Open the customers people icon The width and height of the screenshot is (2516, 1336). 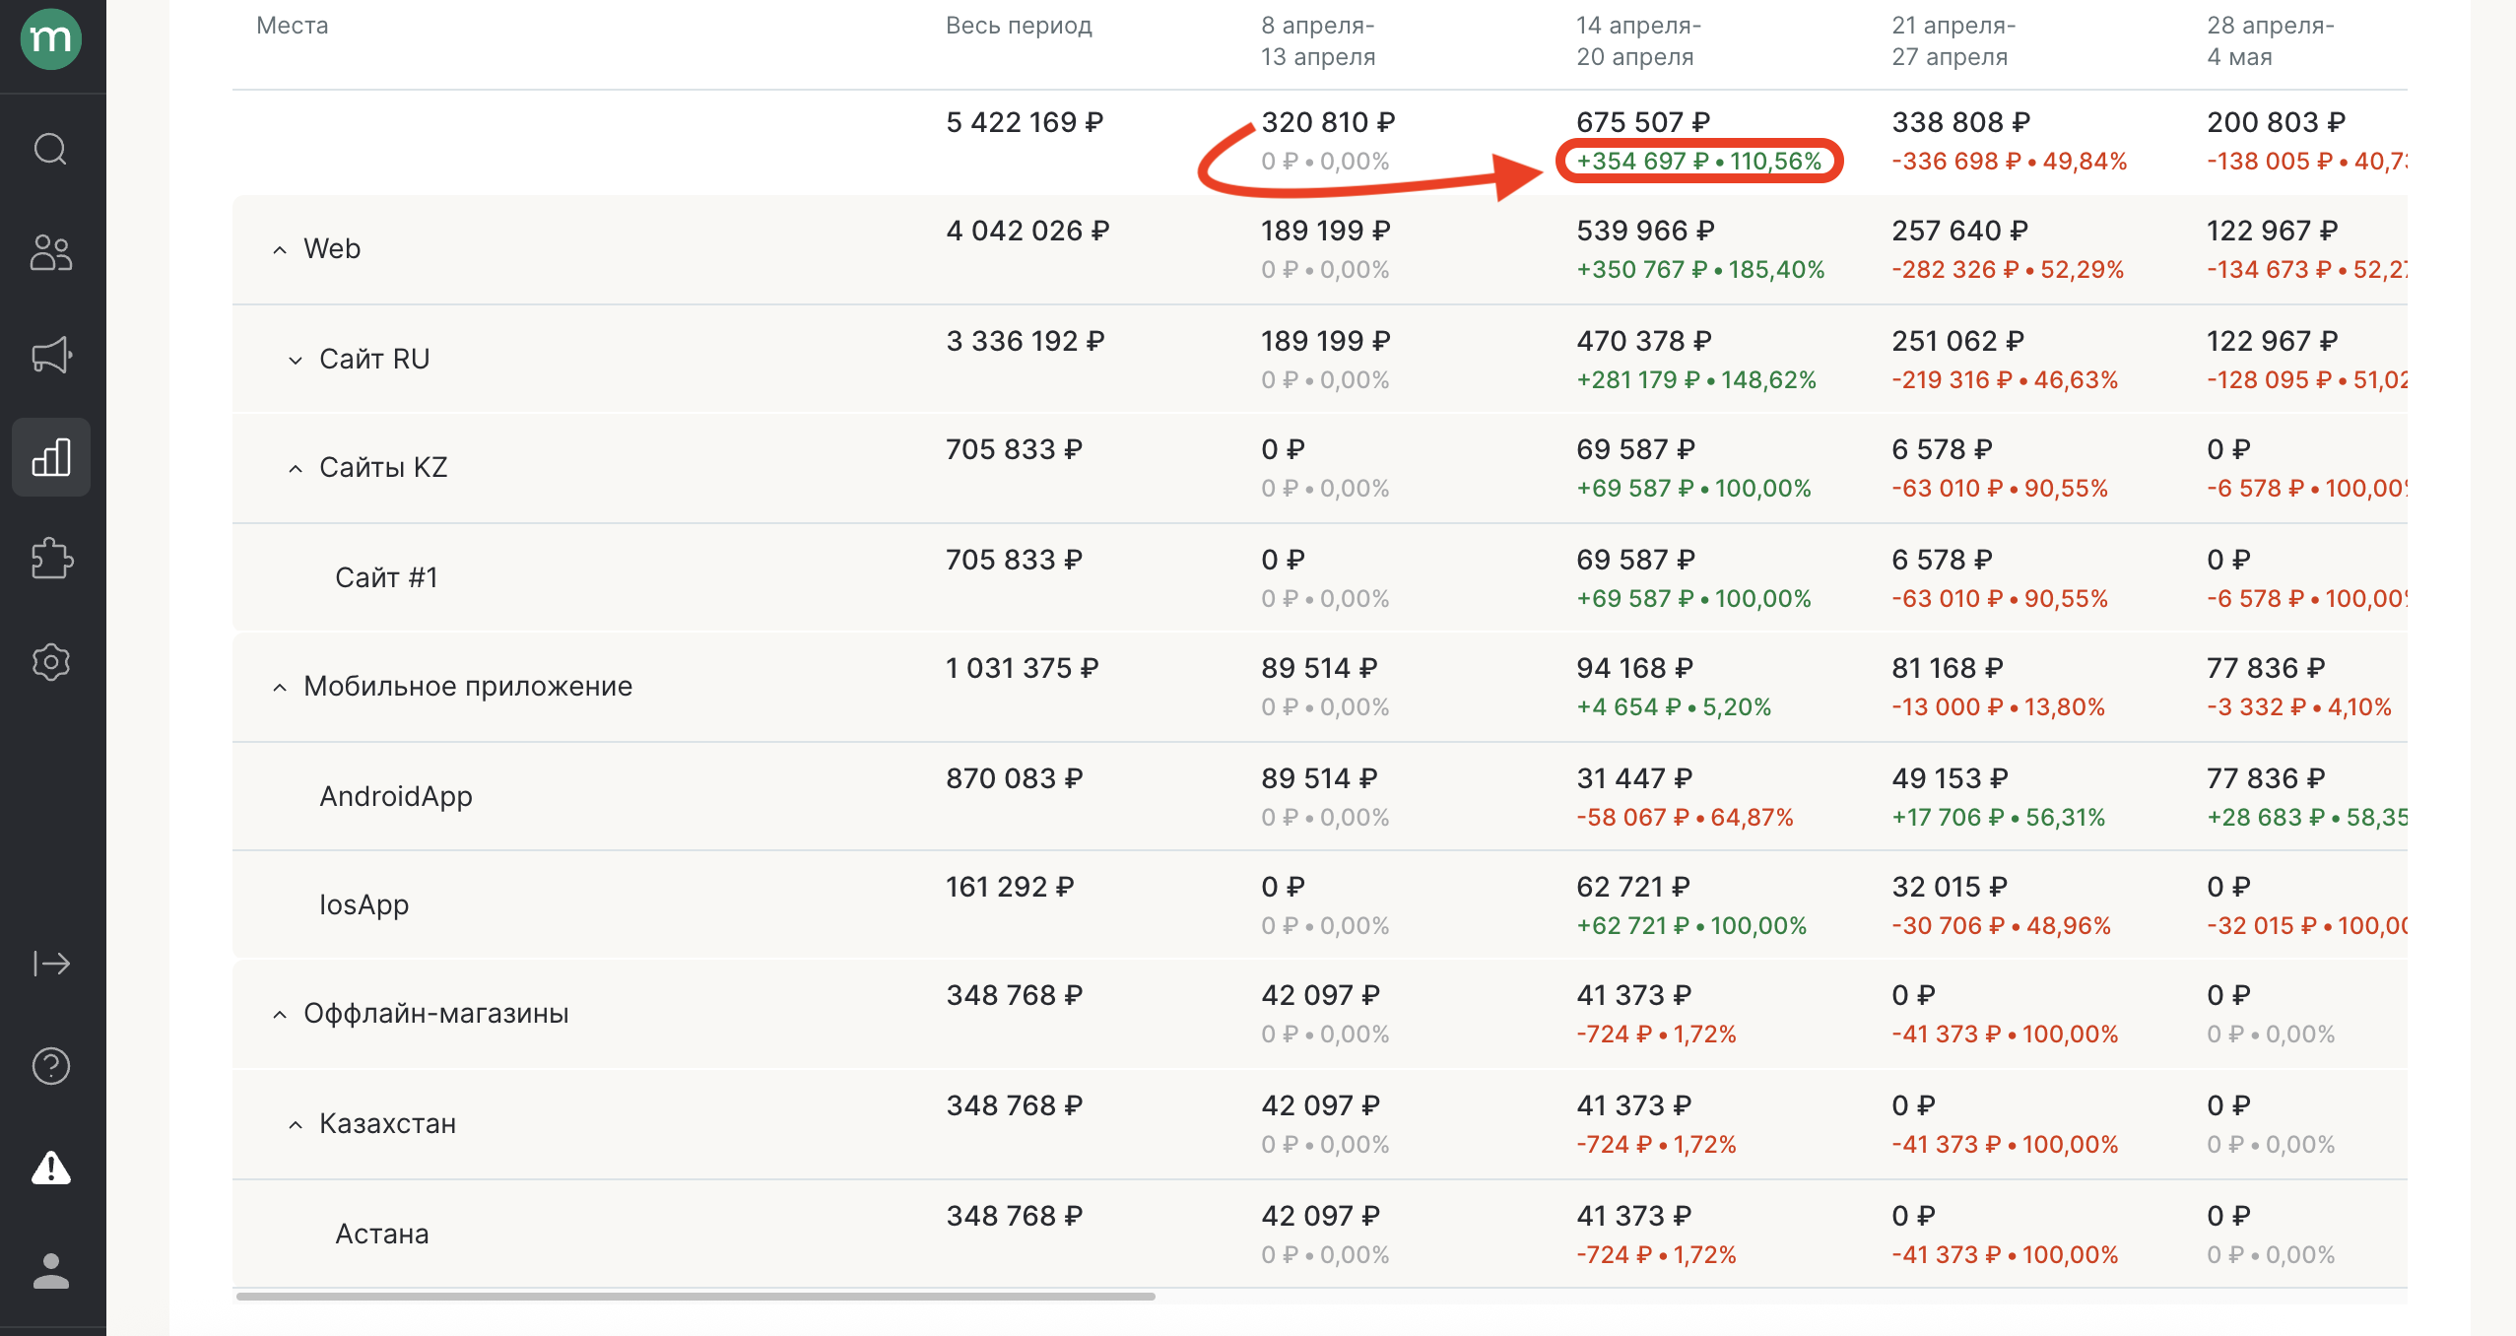51,252
